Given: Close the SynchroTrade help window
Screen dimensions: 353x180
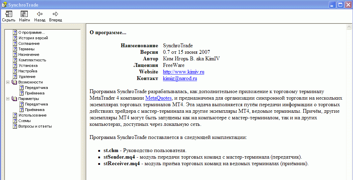Looking at the screenshot, I should pyautogui.click(x=348, y=5).
